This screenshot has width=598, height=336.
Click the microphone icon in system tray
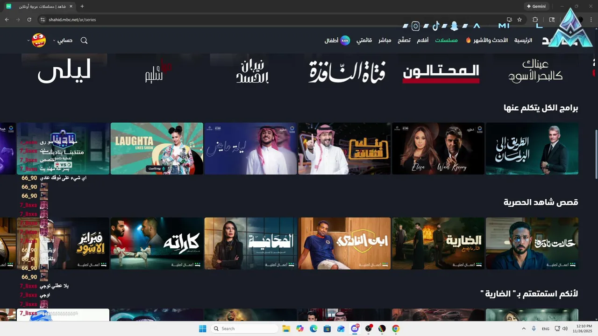point(534,329)
